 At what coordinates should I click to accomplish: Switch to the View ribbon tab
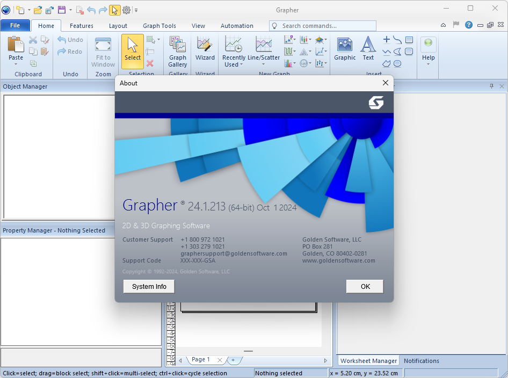(x=198, y=26)
